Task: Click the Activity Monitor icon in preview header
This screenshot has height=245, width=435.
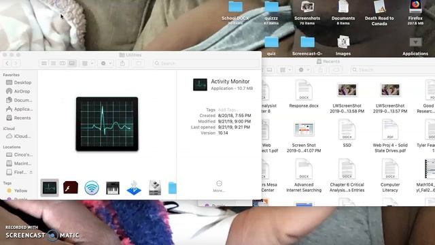Action: tap(200, 84)
